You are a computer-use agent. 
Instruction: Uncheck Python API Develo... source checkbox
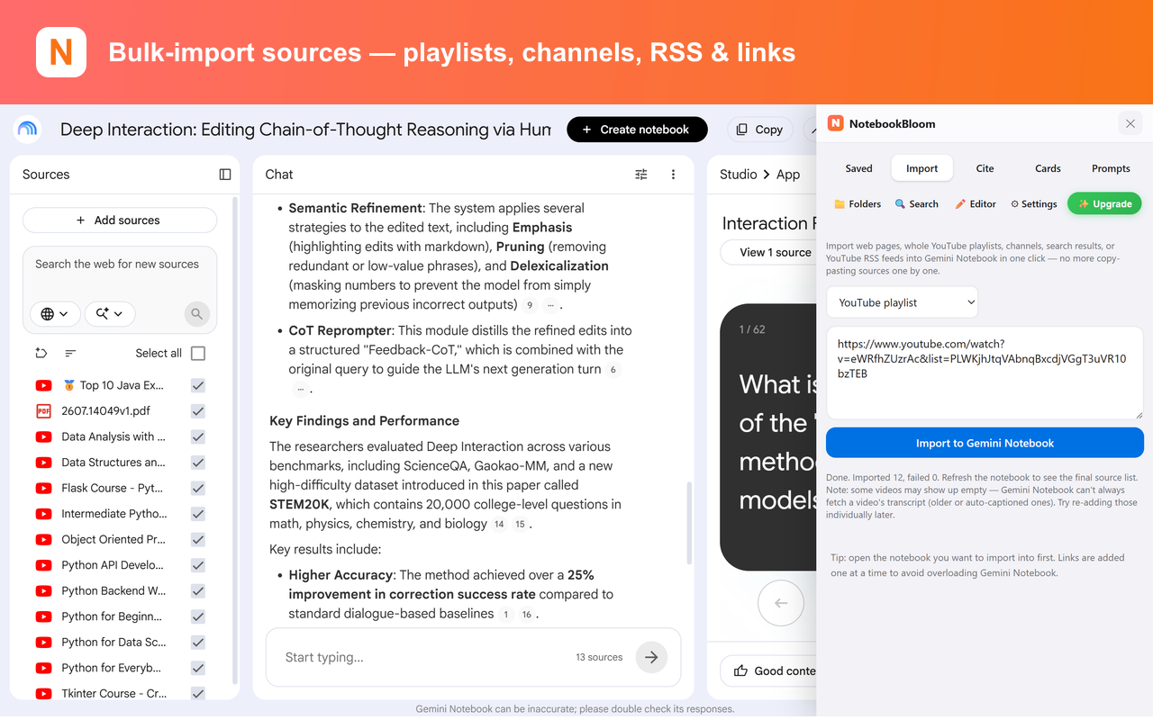[x=198, y=565]
